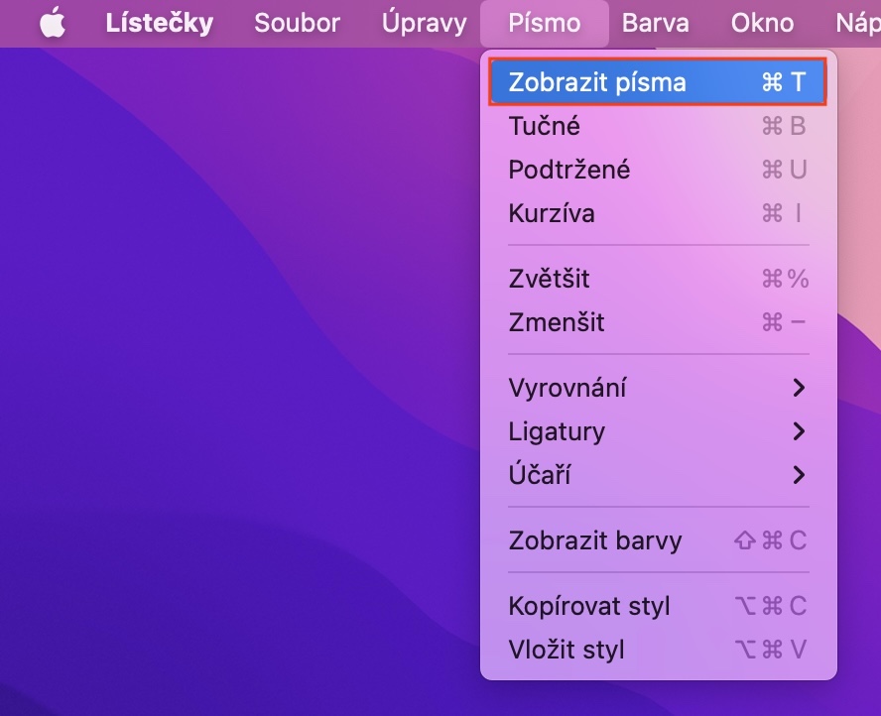
Task: Choose Zobrazit barvy menu item
Action: 595,540
